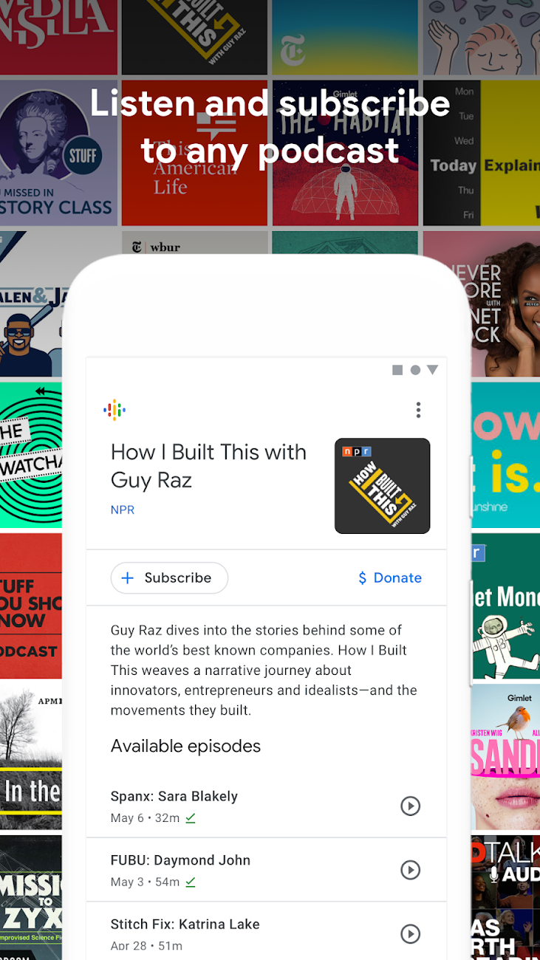Select the This American Life podcast tile

point(194,153)
